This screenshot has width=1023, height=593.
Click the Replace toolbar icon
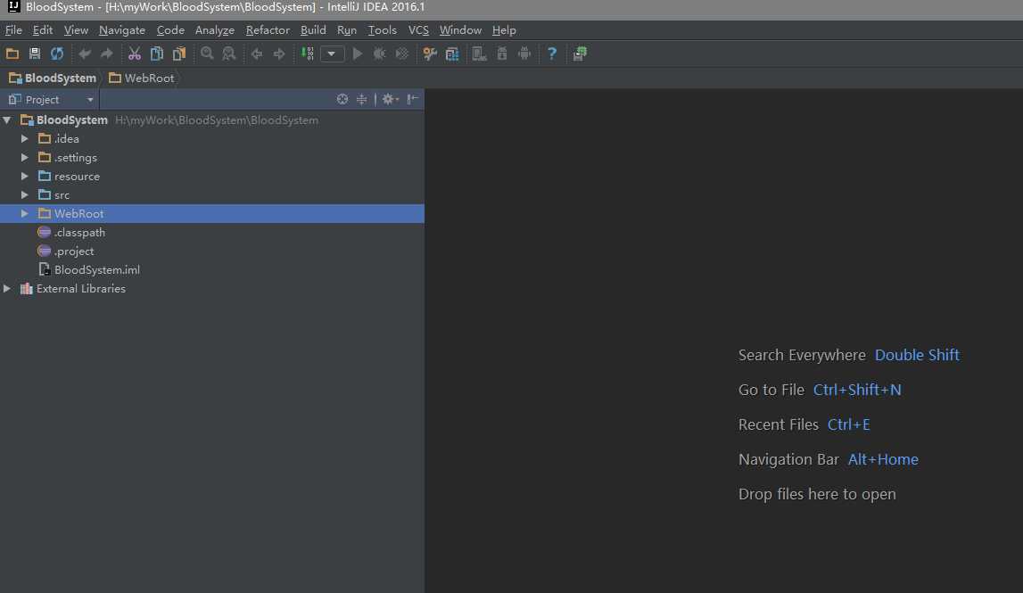[x=229, y=54]
